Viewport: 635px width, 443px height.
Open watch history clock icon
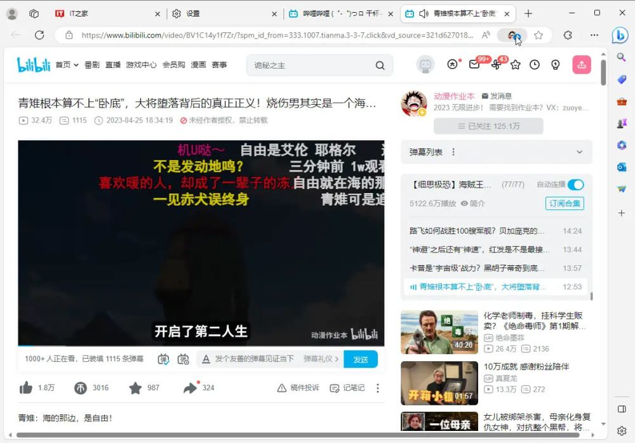(535, 65)
